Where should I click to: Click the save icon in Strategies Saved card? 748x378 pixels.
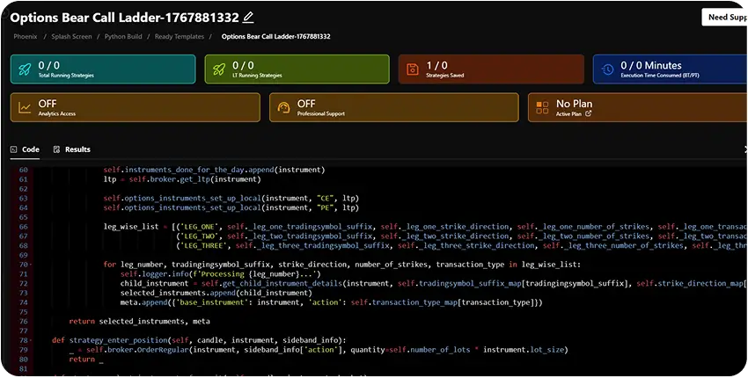[x=414, y=69]
